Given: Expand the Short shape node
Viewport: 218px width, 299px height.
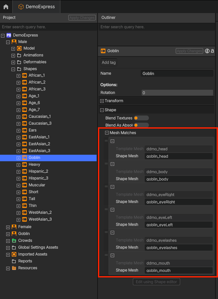Looking at the screenshot, I should tap(18, 192).
